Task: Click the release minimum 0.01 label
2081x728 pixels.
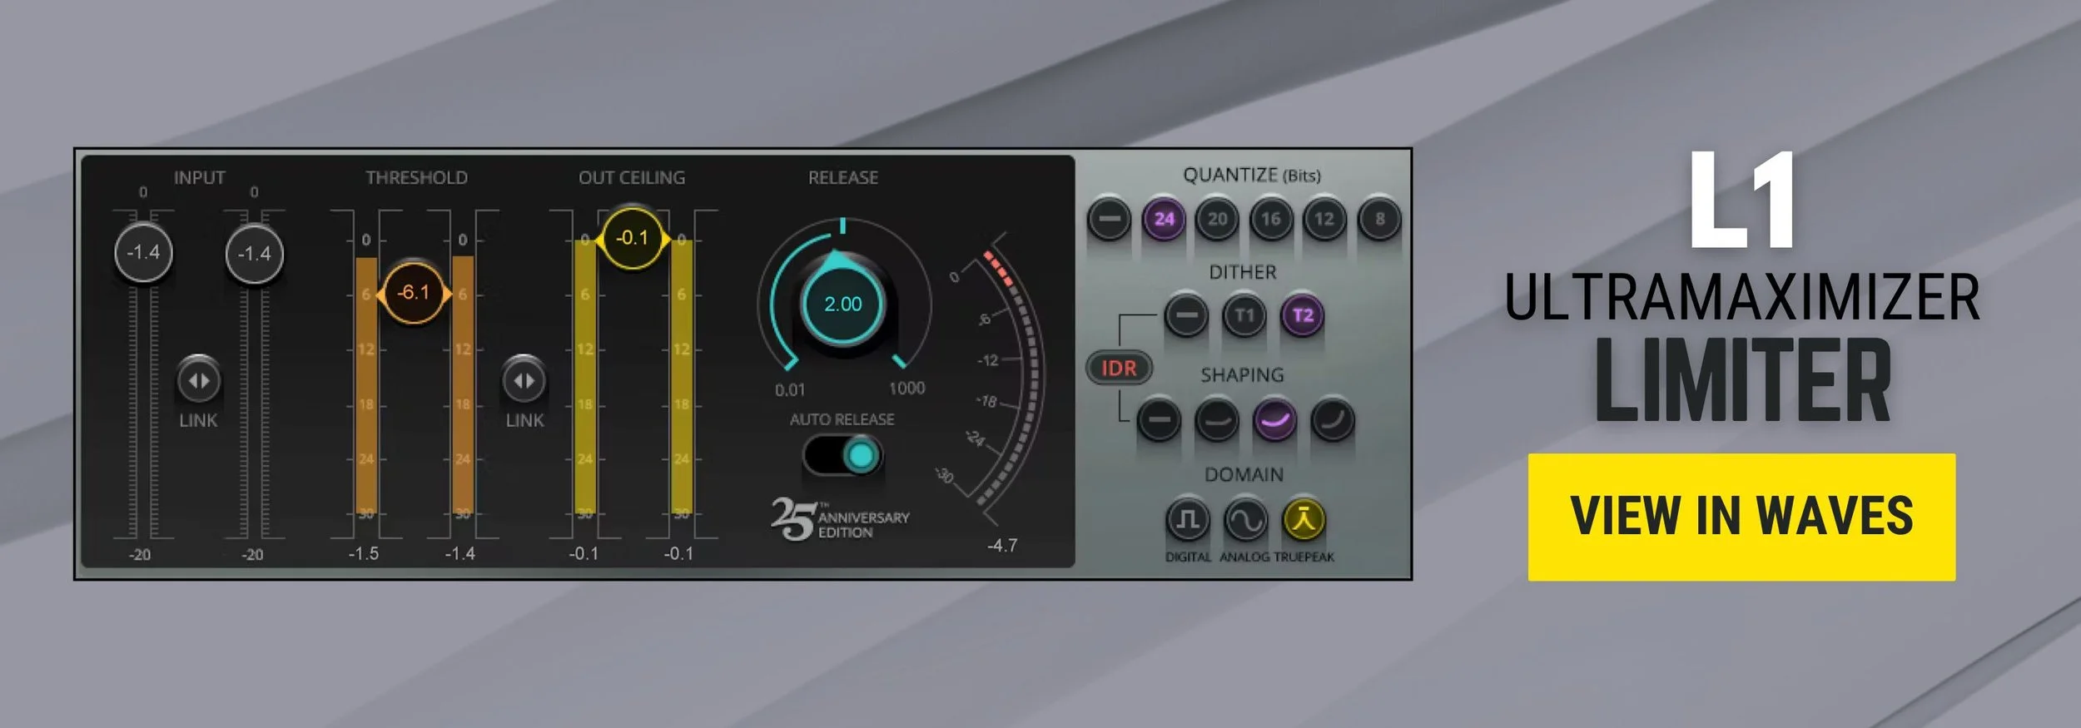Action: 790,389
